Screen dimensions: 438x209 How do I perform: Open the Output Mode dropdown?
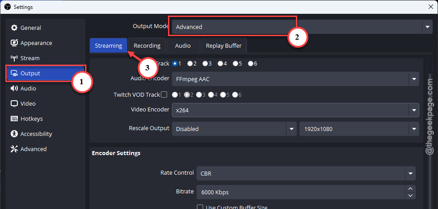[302, 27]
